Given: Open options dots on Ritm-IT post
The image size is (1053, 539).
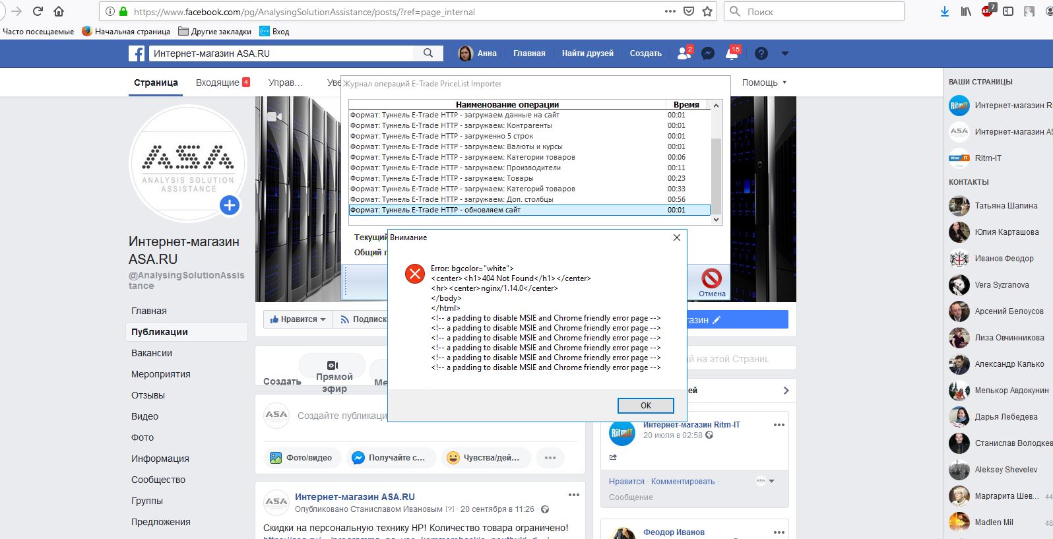Looking at the screenshot, I should pyautogui.click(x=779, y=425).
